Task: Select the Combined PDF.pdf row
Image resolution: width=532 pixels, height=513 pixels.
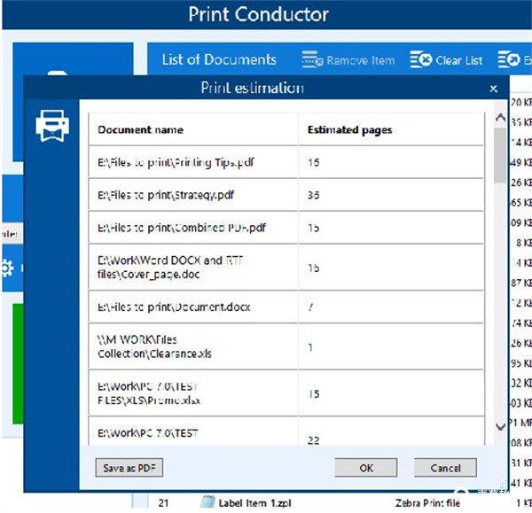Action: click(192, 228)
